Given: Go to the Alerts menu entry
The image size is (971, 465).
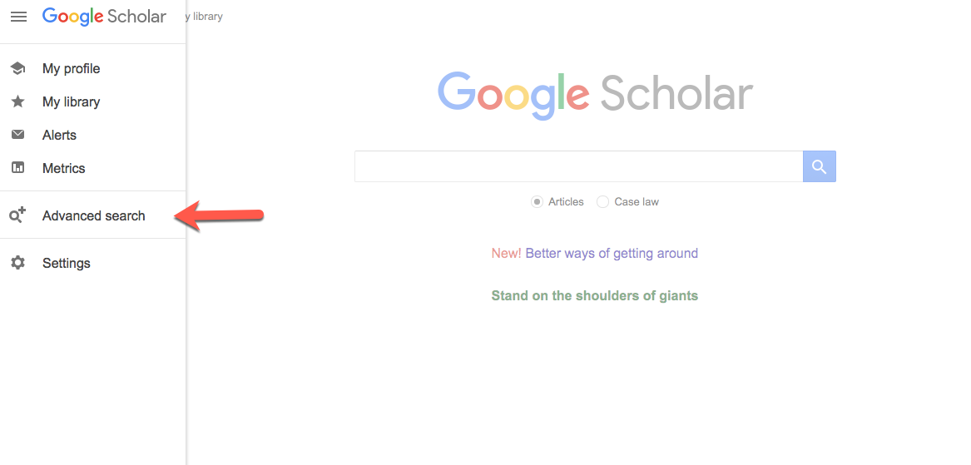Looking at the screenshot, I should [93, 135].
